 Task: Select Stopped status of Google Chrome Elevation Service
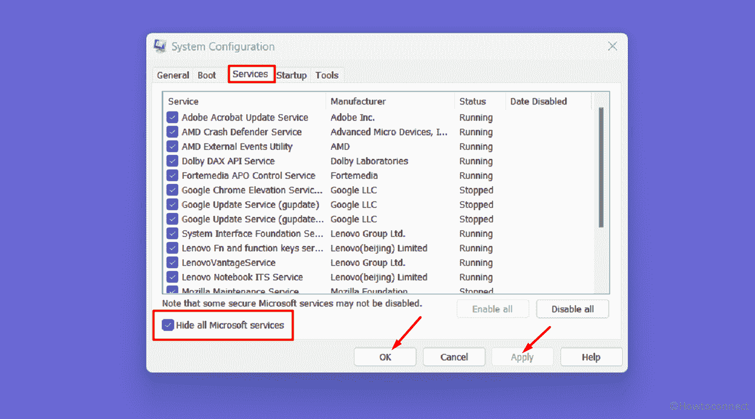(x=476, y=190)
